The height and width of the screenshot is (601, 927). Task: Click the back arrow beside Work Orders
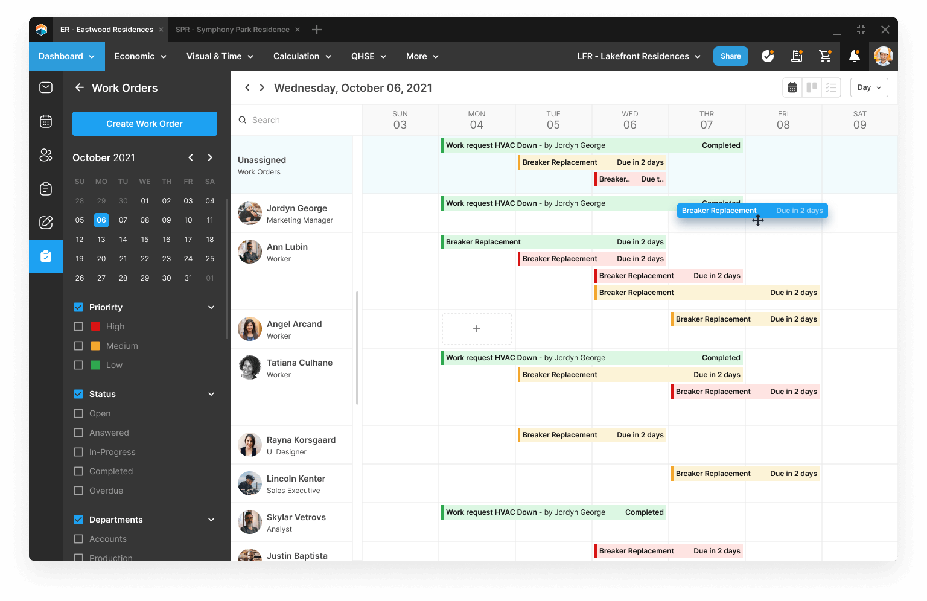tap(79, 87)
